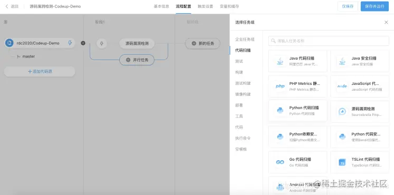Click the Sourcebrella Pinp... description text

tap(367, 115)
